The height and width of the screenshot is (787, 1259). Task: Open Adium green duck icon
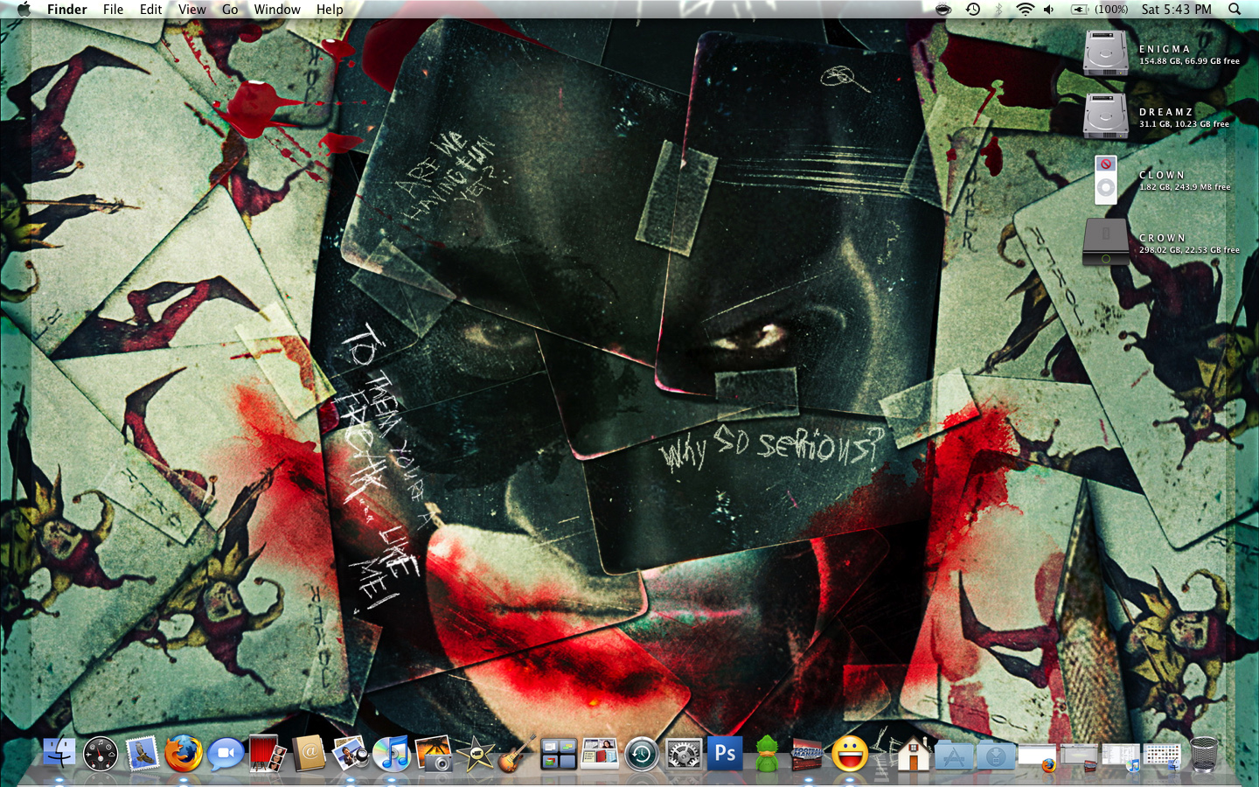coord(767,754)
